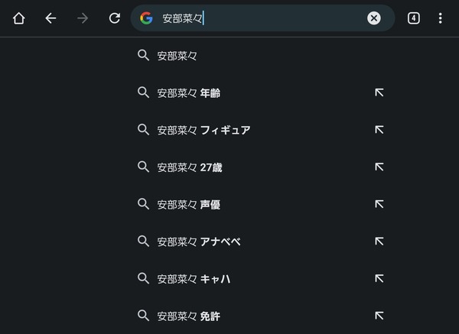The width and height of the screenshot is (459, 334).
Task: Go to the browser home page
Action: tap(18, 18)
